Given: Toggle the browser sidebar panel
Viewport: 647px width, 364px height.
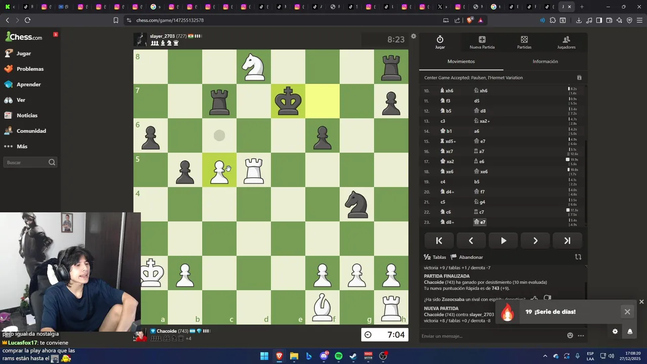Looking at the screenshot, I should tap(599, 20).
